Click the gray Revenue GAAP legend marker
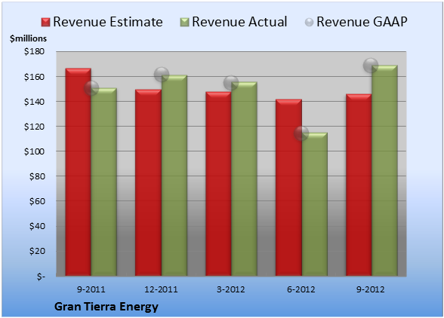Image resolution: width=444 pixels, height=318 pixels. click(309, 23)
